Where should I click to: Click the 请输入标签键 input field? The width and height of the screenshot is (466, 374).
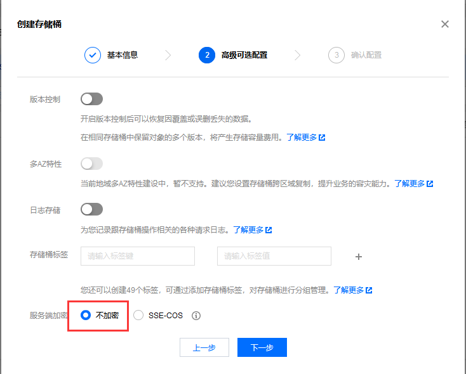pos(137,256)
